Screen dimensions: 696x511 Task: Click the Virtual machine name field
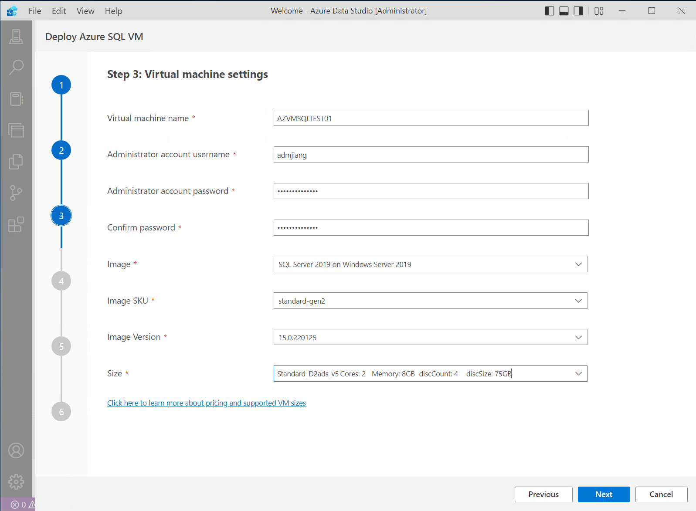pyautogui.click(x=431, y=118)
